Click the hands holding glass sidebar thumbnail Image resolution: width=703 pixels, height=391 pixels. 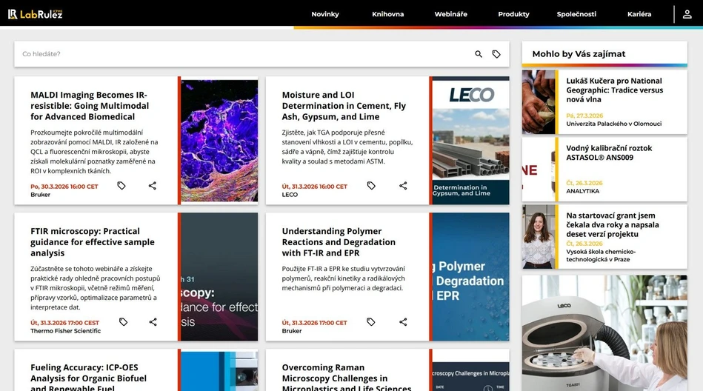(539, 101)
